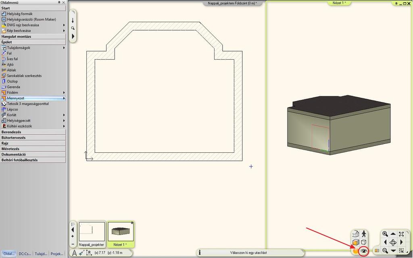Click the zoom in magnifier in navigation pad

click(x=385, y=234)
